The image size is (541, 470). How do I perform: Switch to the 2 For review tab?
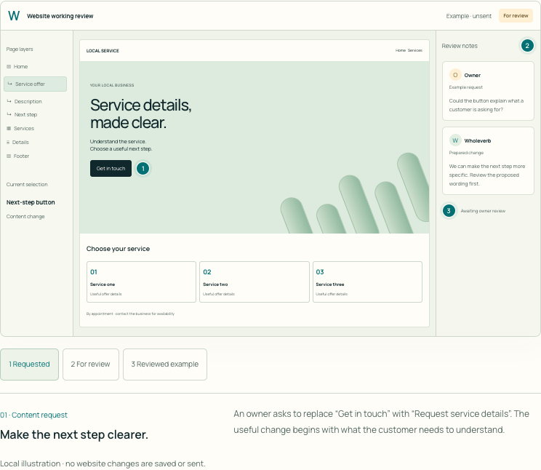pos(91,365)
